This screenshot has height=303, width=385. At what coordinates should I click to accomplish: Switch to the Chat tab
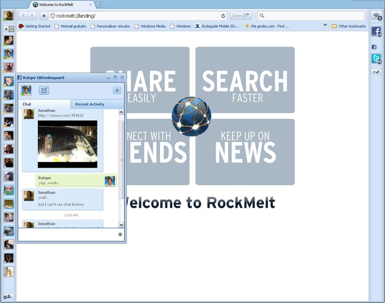[44, 104]
